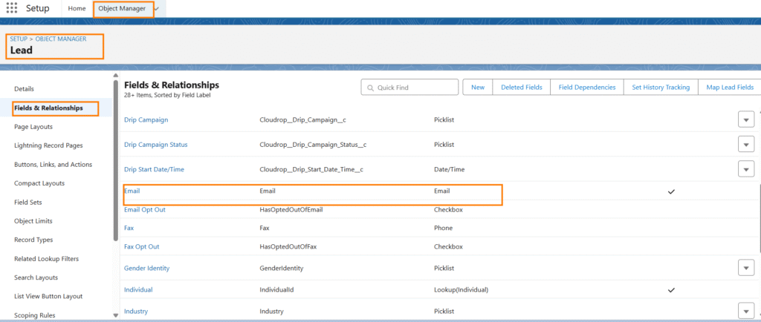Open the Drip Campaign row dropdown
Screen dimensions: 761x322
pos(746,119)
